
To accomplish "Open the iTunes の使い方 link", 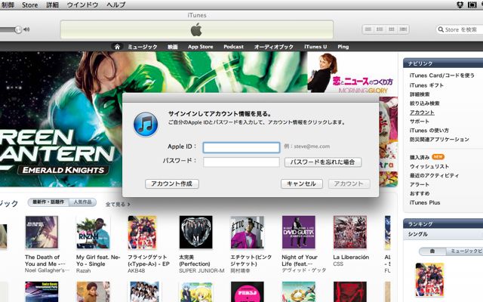I will (429, 131).
